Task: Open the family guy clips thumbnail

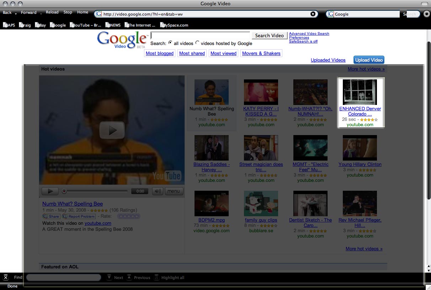Action: (261, 203)
